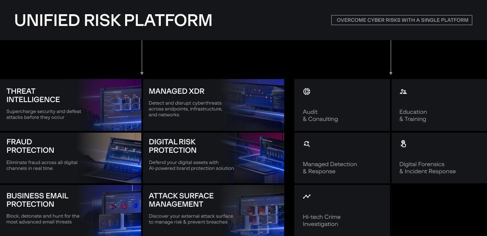
Task: Open the Threat Intelligence heading
Action: point(33,95)
